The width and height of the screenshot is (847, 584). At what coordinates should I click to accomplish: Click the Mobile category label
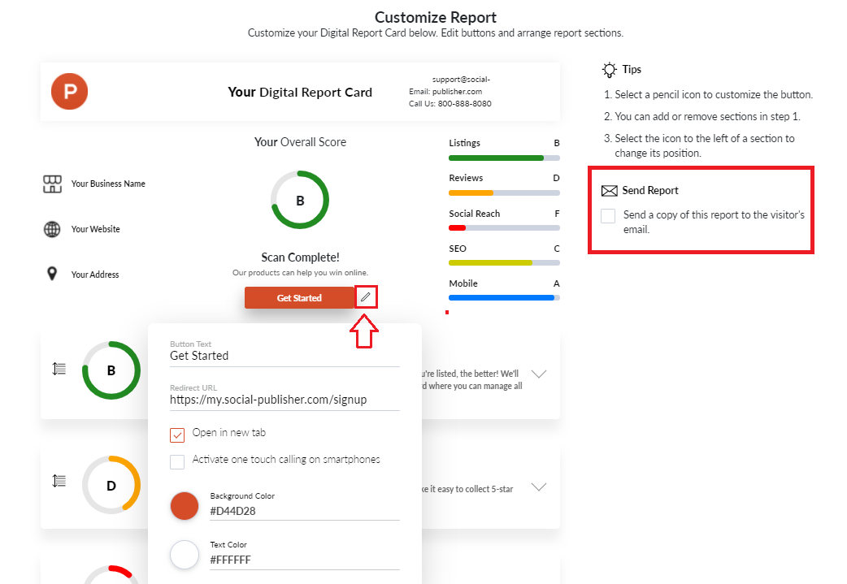[x=463, y=283]
